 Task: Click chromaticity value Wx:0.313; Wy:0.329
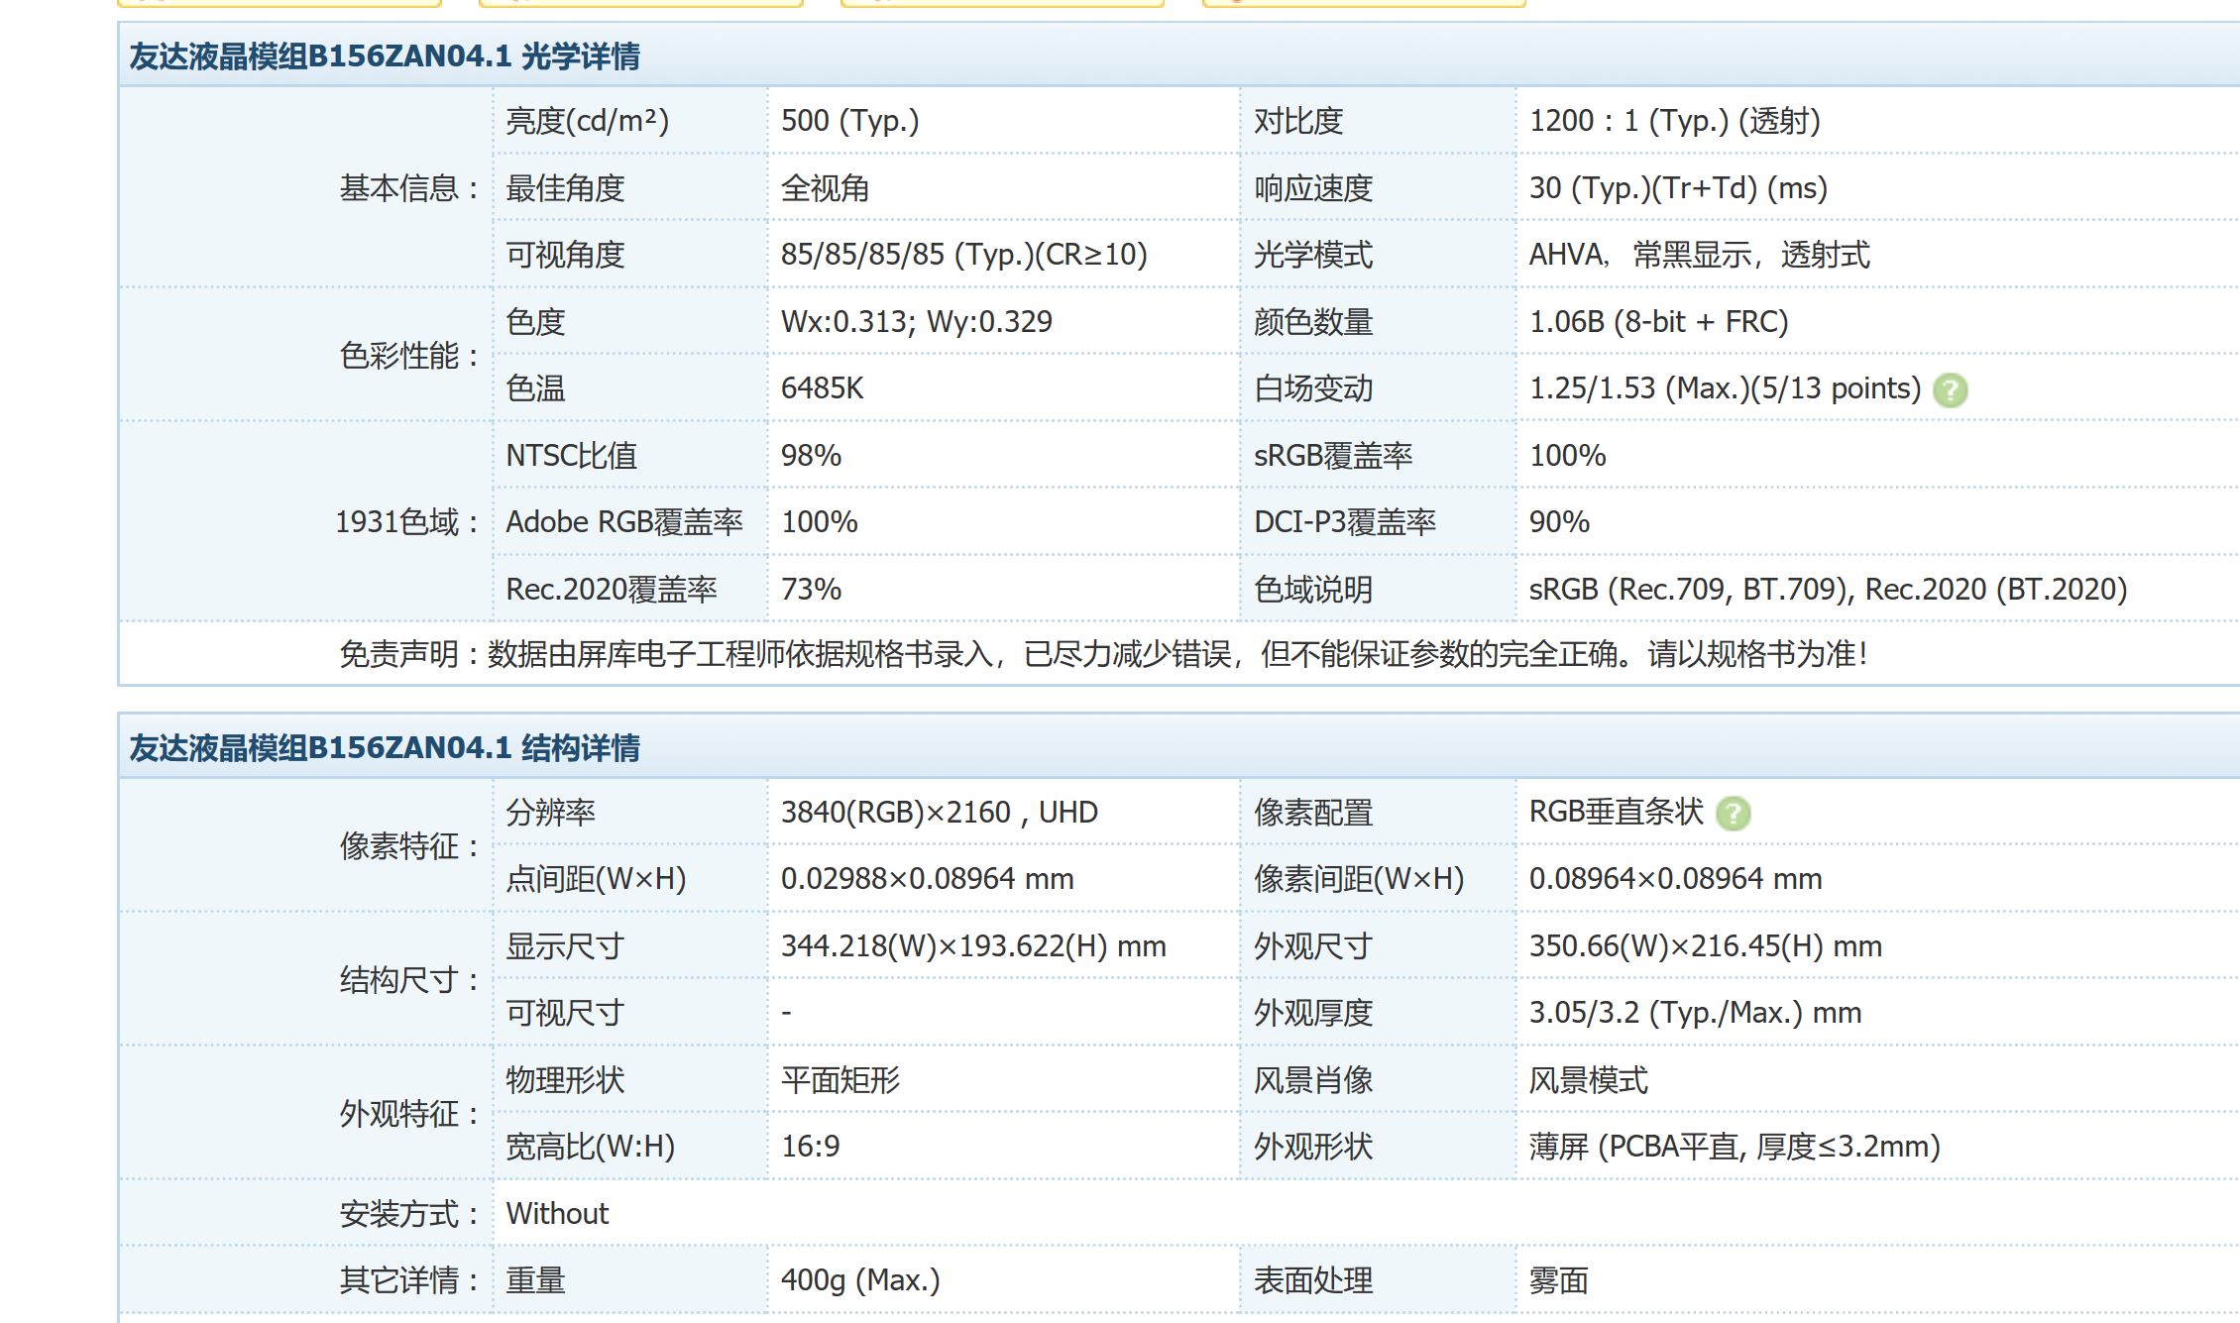[x=916, y=322]
